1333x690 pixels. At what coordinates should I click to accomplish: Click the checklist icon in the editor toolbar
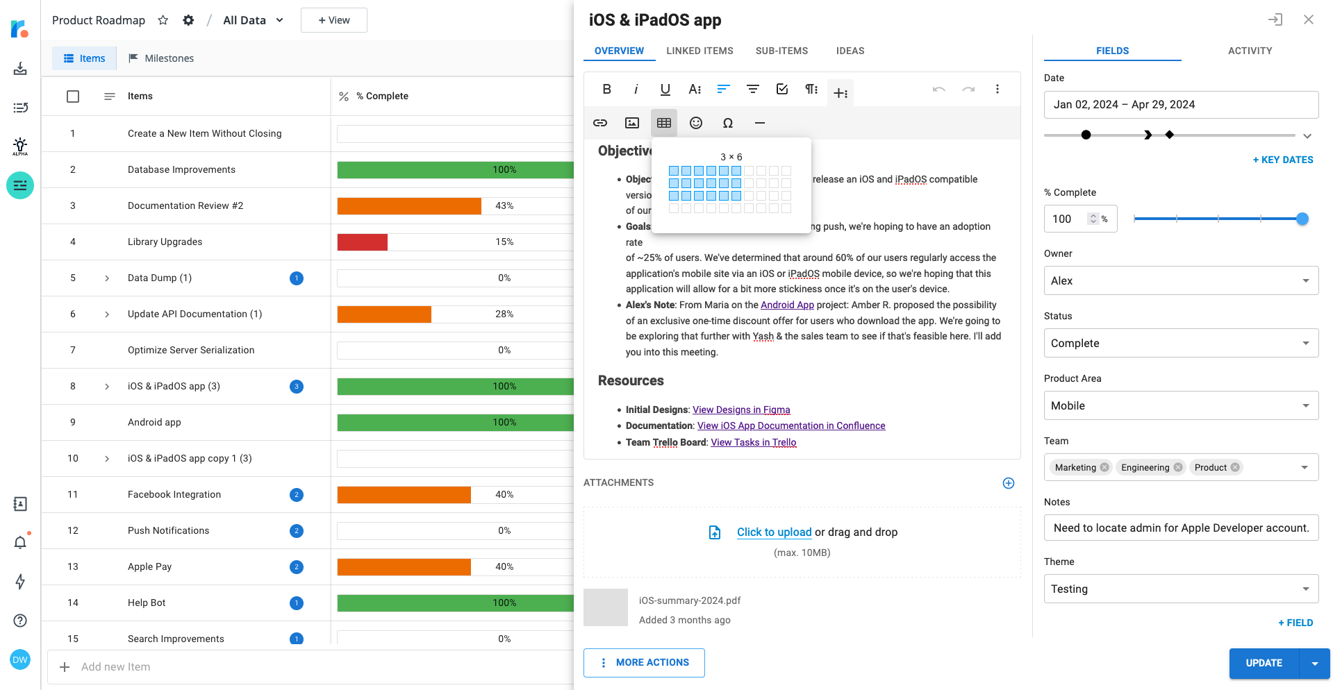(781, 89)
